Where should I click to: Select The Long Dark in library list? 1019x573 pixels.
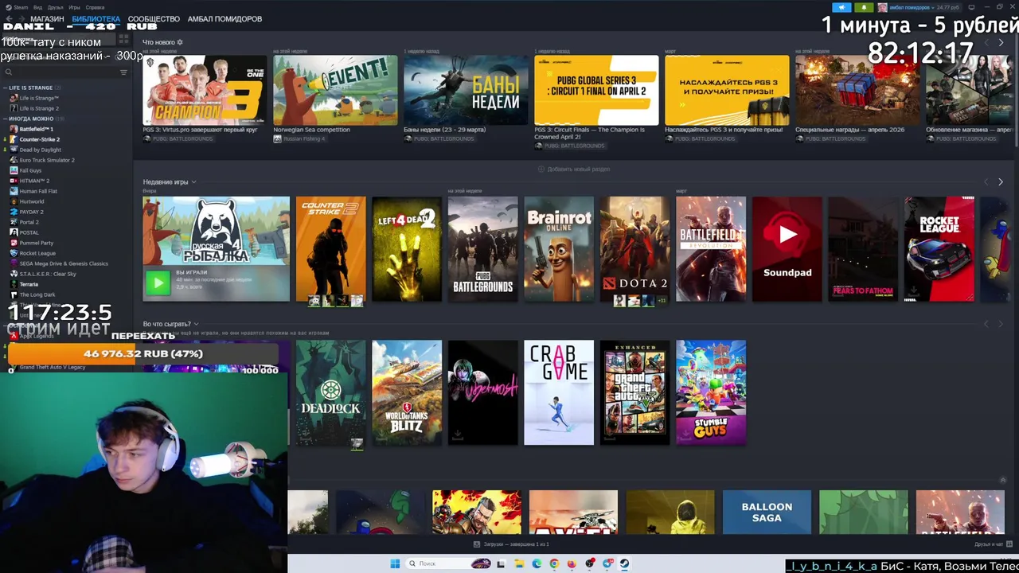tap(37, 294)
